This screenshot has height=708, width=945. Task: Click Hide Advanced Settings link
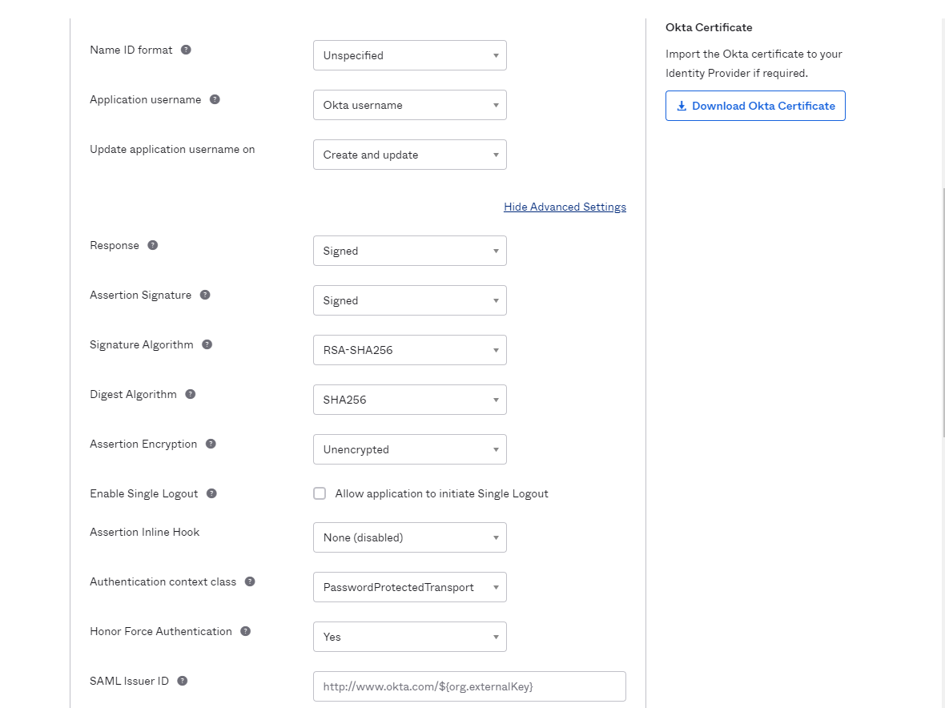[x=565, y=207]
